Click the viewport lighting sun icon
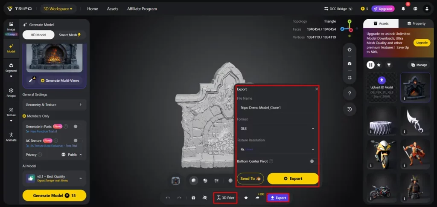The image size is (437, 207). (350, 50)
